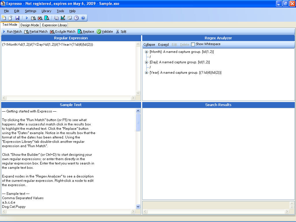The width and height of the screenshot is (296, 222).
Task: Enable the Show Whitespace checkbox
Action: (x=193, y=45)
